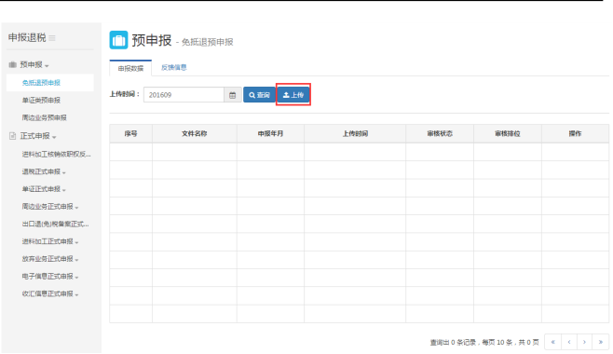Screen dimensions: 613x354
Task: Switch to the 反馈信息 tab
Action: pos(174,67)
